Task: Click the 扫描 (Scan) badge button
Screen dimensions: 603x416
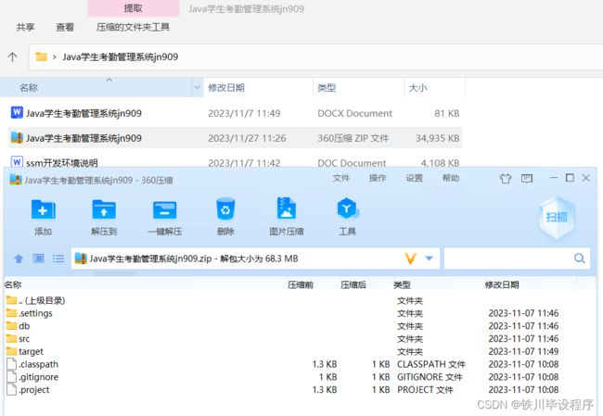Action: [x=557, y=217]
